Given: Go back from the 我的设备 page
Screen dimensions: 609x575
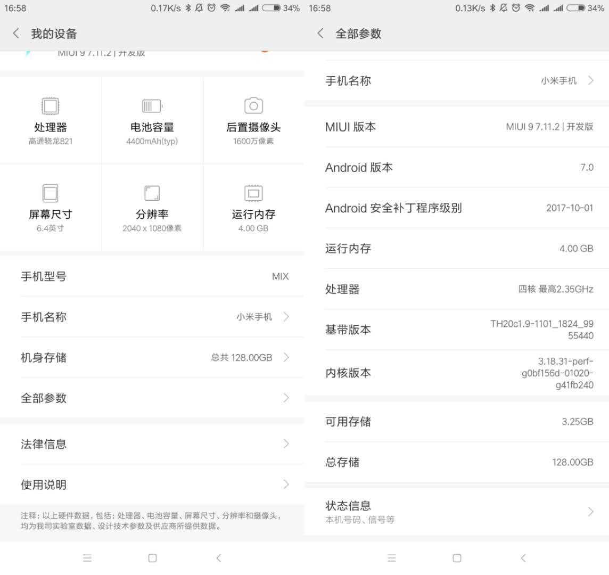Looking at the screenshot, I should pos(16,34).
